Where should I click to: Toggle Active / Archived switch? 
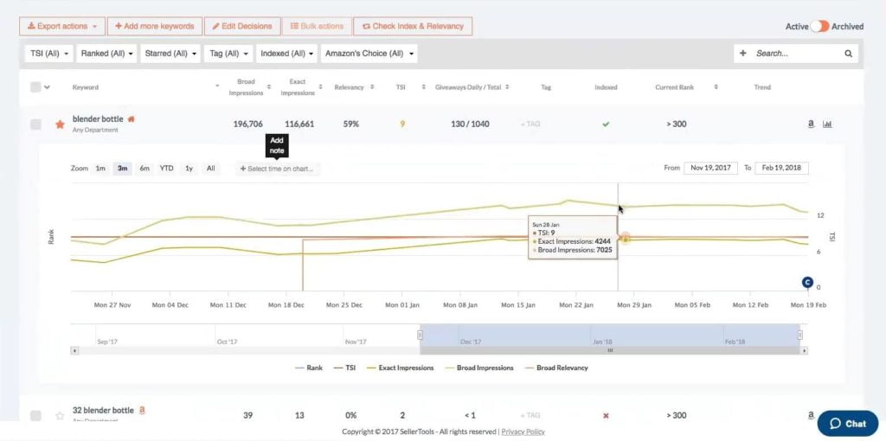point(819,26)
